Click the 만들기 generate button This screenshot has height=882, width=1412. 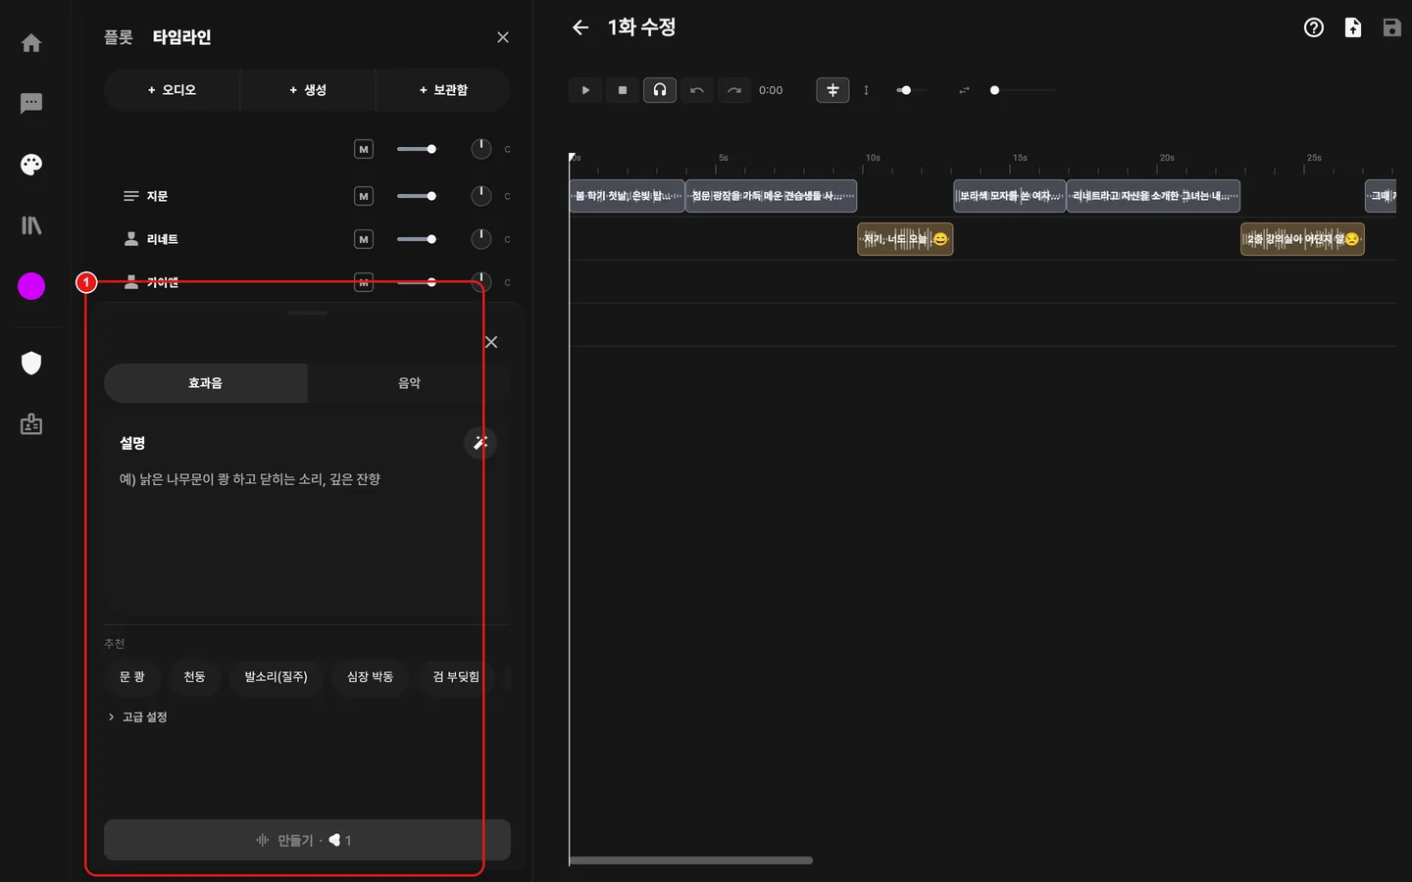pyautogui.click(x=307, y=840)
